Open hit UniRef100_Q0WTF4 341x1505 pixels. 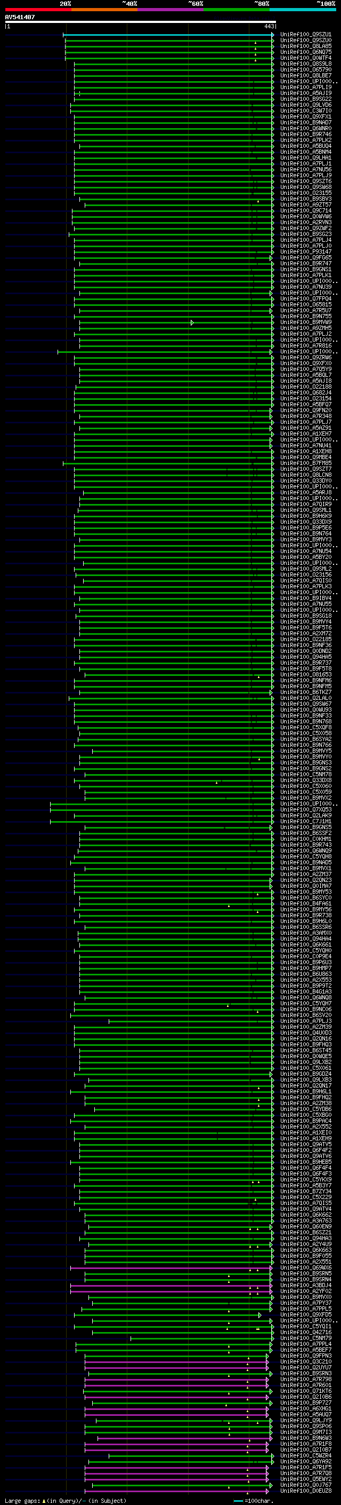(x=306, y=58)
